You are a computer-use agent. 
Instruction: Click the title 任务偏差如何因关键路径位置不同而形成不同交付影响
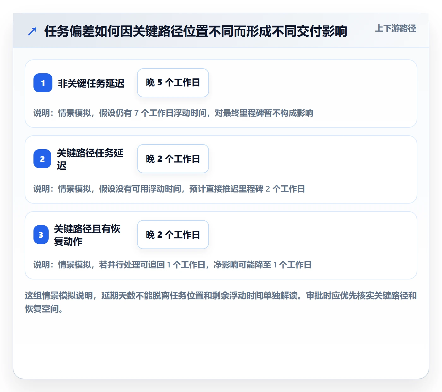tap(196, 31)
